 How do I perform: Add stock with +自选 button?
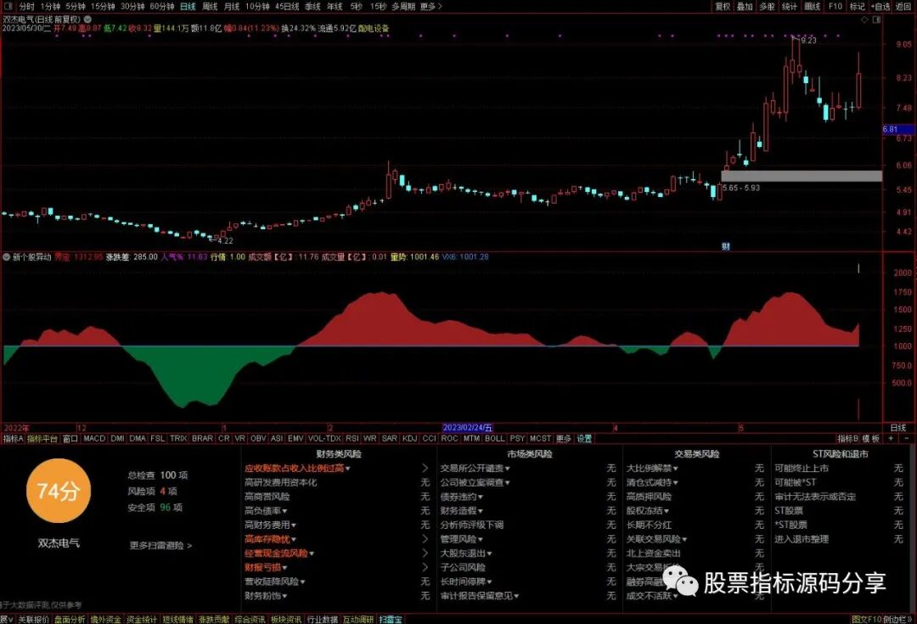click(x=880, y=7)
